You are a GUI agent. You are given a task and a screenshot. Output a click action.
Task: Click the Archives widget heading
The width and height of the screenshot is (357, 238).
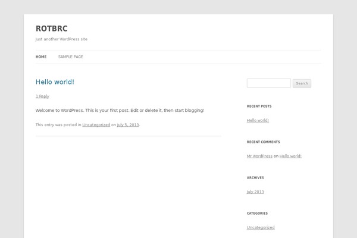[255, 177]
